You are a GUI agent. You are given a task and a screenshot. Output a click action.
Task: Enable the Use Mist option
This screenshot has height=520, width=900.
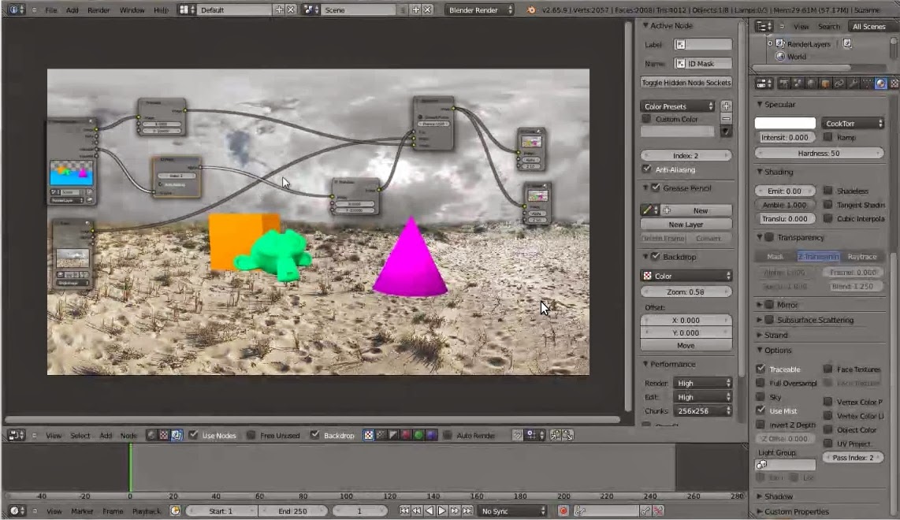pos(761,410)
